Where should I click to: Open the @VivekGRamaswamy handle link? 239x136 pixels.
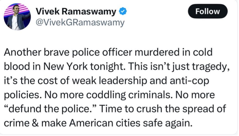point(80,23)
